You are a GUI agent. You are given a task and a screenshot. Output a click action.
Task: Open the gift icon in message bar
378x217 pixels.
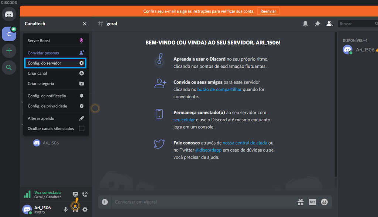300,202
